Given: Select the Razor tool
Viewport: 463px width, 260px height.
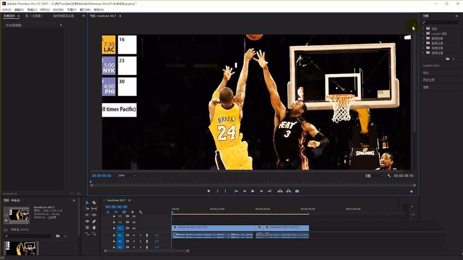Looking at the screenshot, I should [x=94, y=203].
